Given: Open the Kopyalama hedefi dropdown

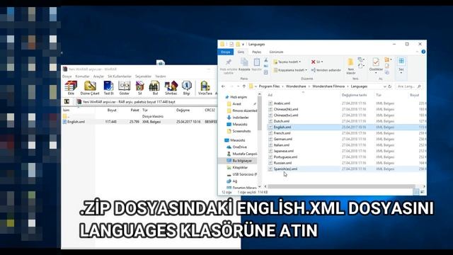Looking at the screenshot, I should pyautogui.click(x=290, y=70).
